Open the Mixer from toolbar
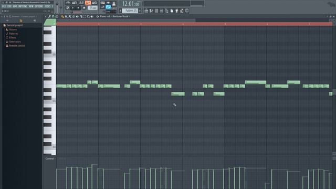336x189 pixels. point(162,10)
